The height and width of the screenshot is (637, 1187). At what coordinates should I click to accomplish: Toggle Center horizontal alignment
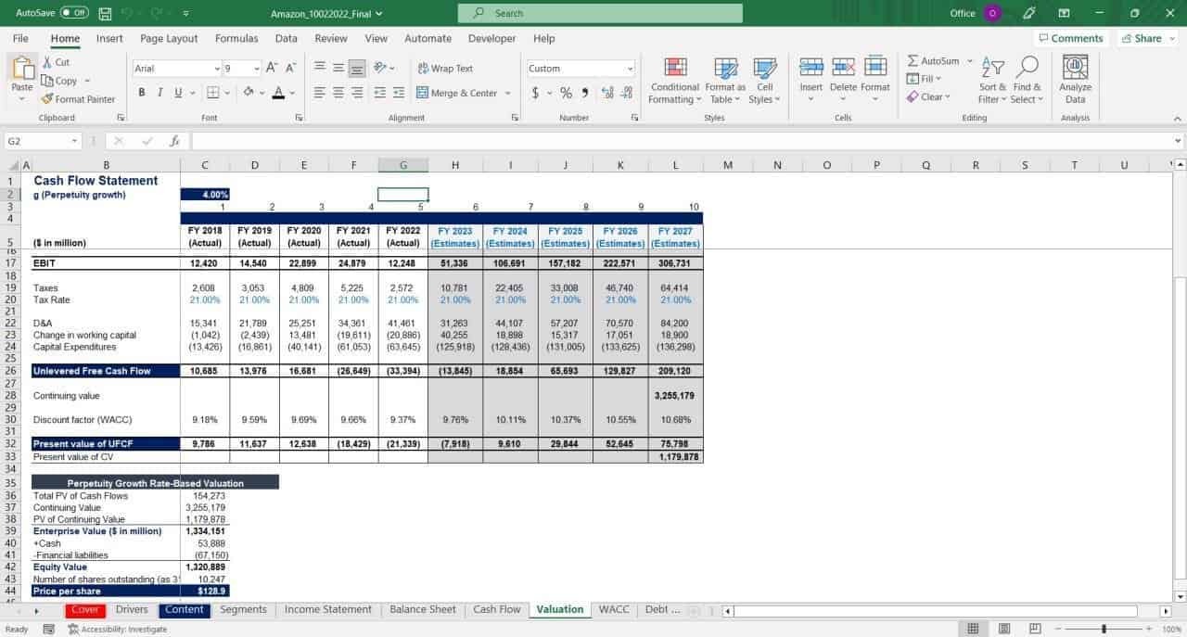[338, 92]
